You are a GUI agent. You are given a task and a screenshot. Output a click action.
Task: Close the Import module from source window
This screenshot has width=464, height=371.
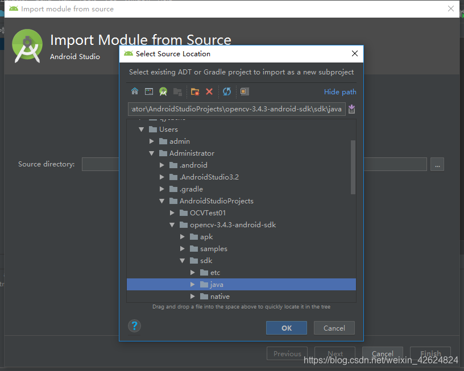(451, 9)
